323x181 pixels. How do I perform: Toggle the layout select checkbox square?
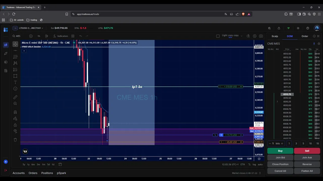pos(218,36)
